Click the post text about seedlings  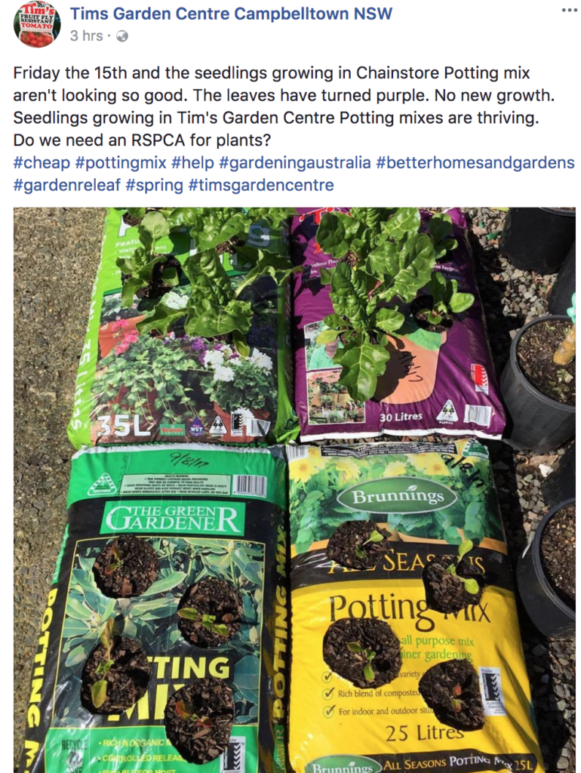pos(284,106)
